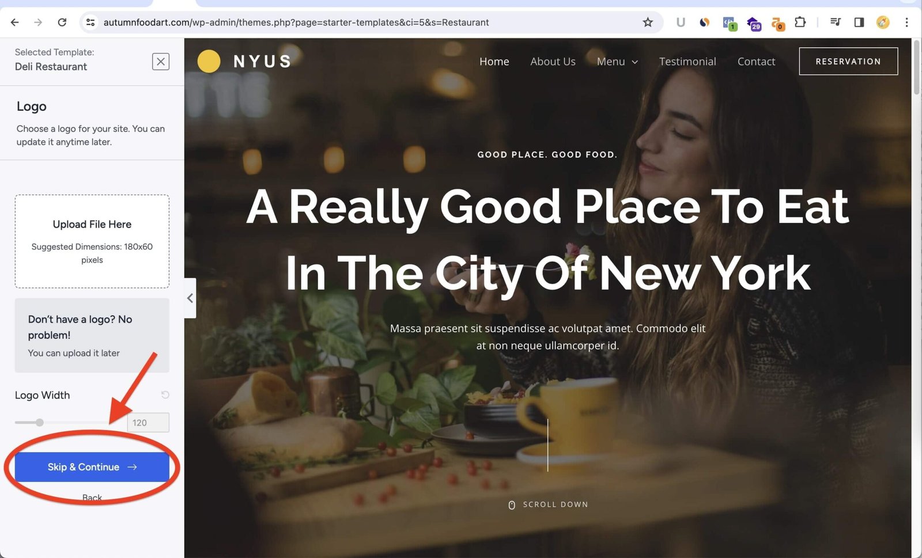The width and height of the screenshot is (922, 558).
Task: Click the Upload File Here drop area
Action: [92, 241]
